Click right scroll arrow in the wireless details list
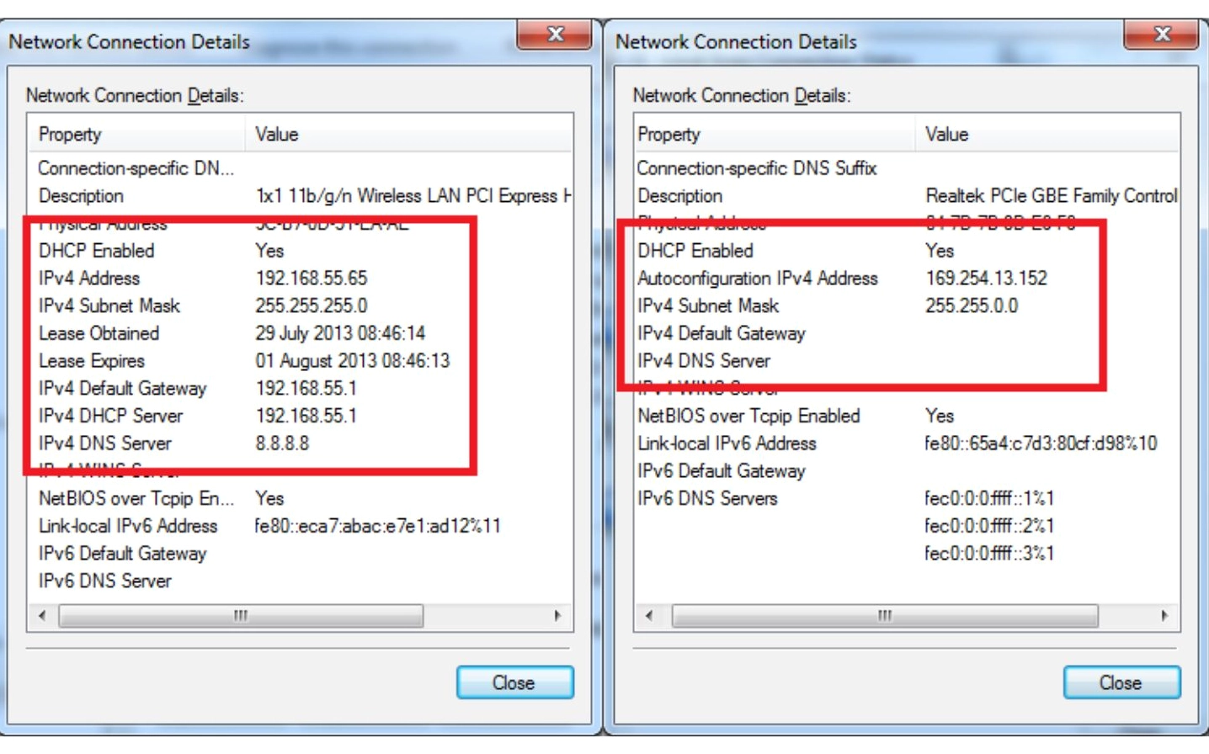Screen dimensions: 1209x754 pyautogui.click(x=557, y=616)
